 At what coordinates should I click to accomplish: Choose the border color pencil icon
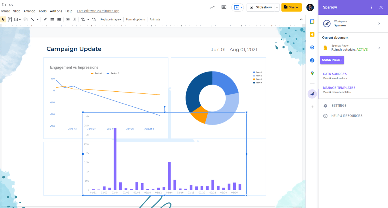coord(45,19)
